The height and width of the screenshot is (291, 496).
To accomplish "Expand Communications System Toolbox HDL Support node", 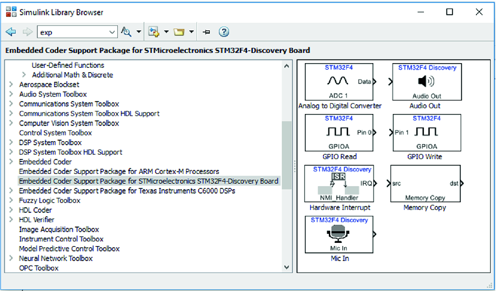I will [11, 114].
